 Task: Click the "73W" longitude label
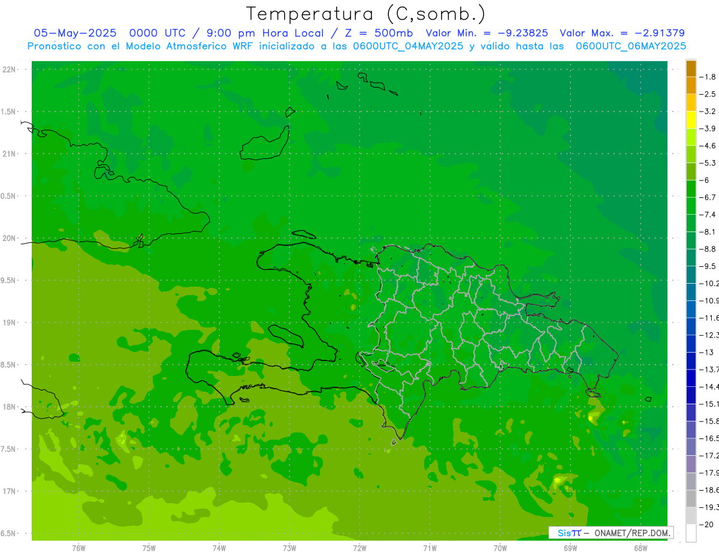click(289, 548)
